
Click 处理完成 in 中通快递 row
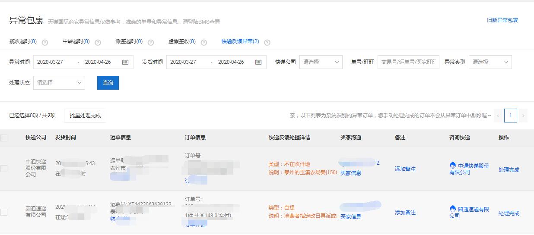(x=509, y=170)
